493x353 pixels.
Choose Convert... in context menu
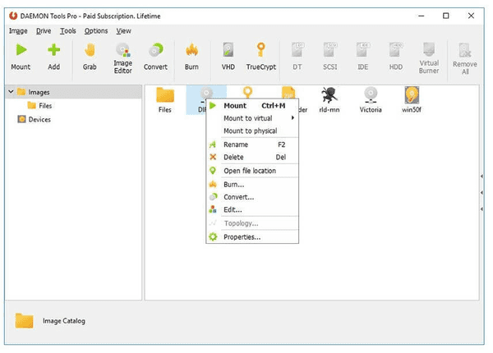pyautogui.click(x=252, y=197)
